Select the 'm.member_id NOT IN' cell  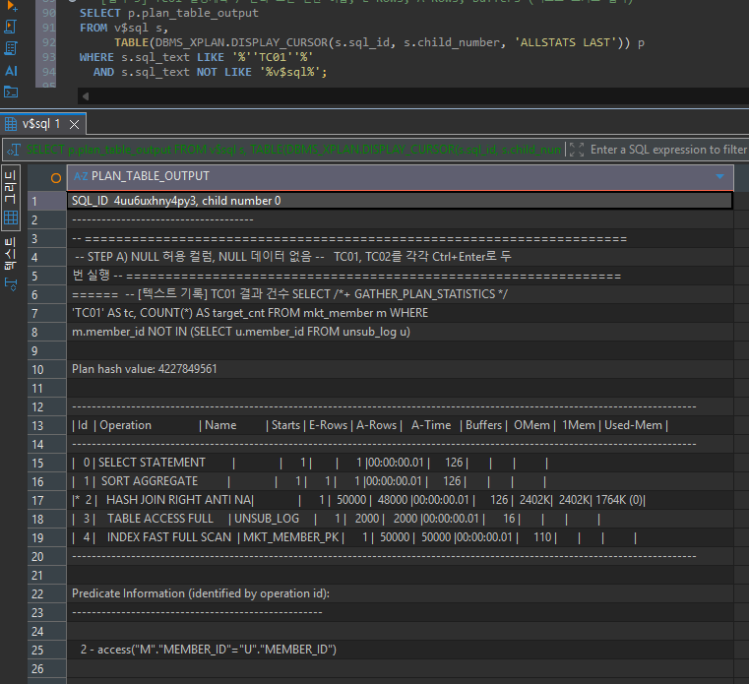point(401,332)
